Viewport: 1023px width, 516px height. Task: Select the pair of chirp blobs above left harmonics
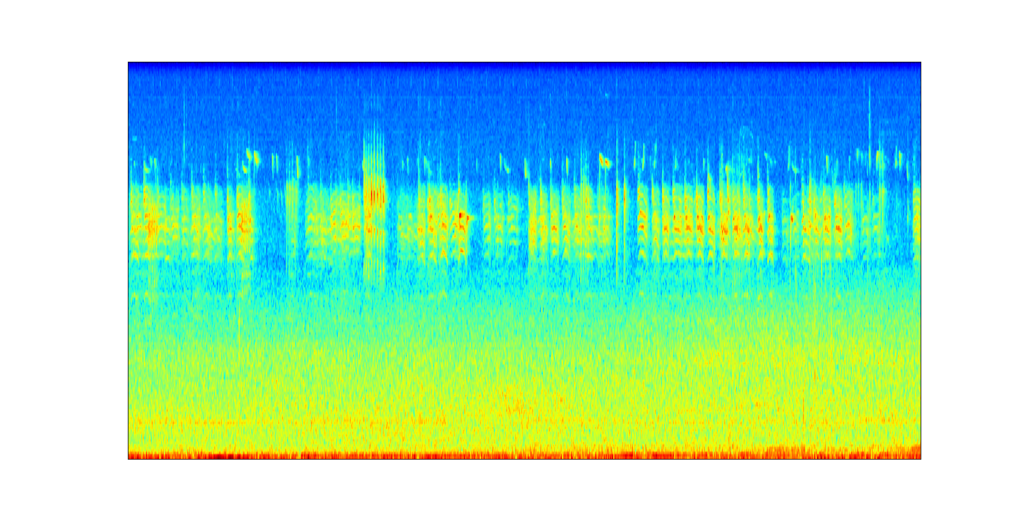click(252, 157)
